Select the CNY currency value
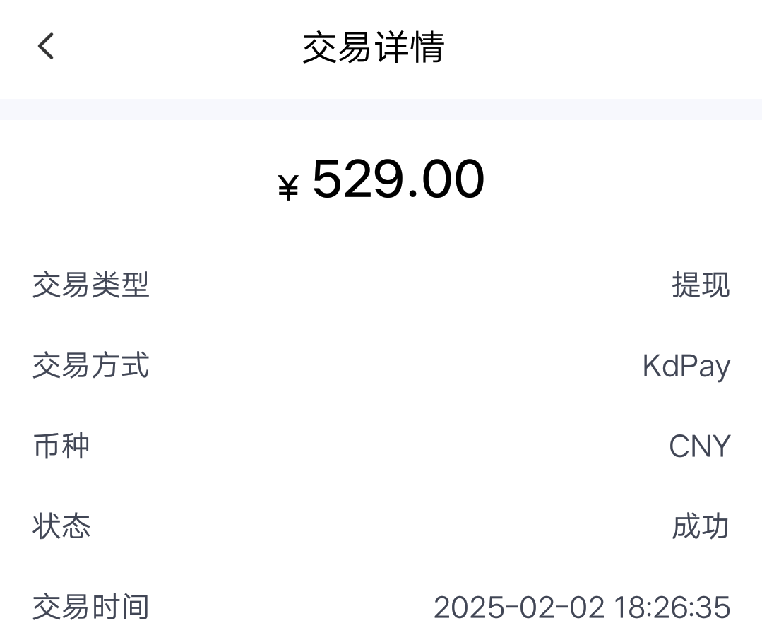Image resolution: width=762 pixels, height=623 pixels. 699,446
